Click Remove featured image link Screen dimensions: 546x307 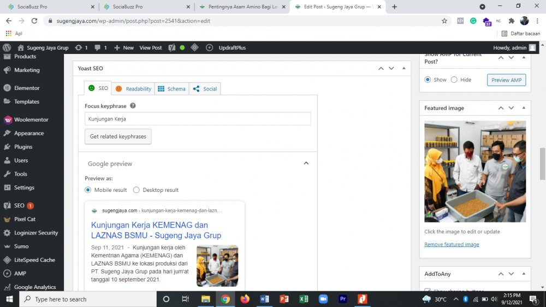(452, 244)
